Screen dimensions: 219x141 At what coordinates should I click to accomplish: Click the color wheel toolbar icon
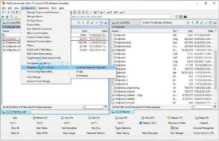[95, 12]
